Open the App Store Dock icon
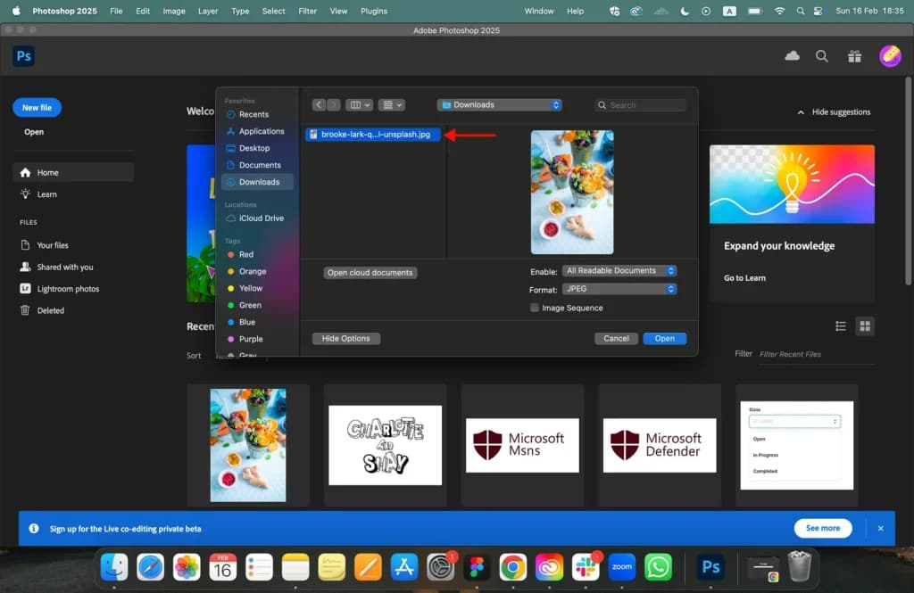The height and width of the screenshot is (593, 914). [x=404, y=567]
